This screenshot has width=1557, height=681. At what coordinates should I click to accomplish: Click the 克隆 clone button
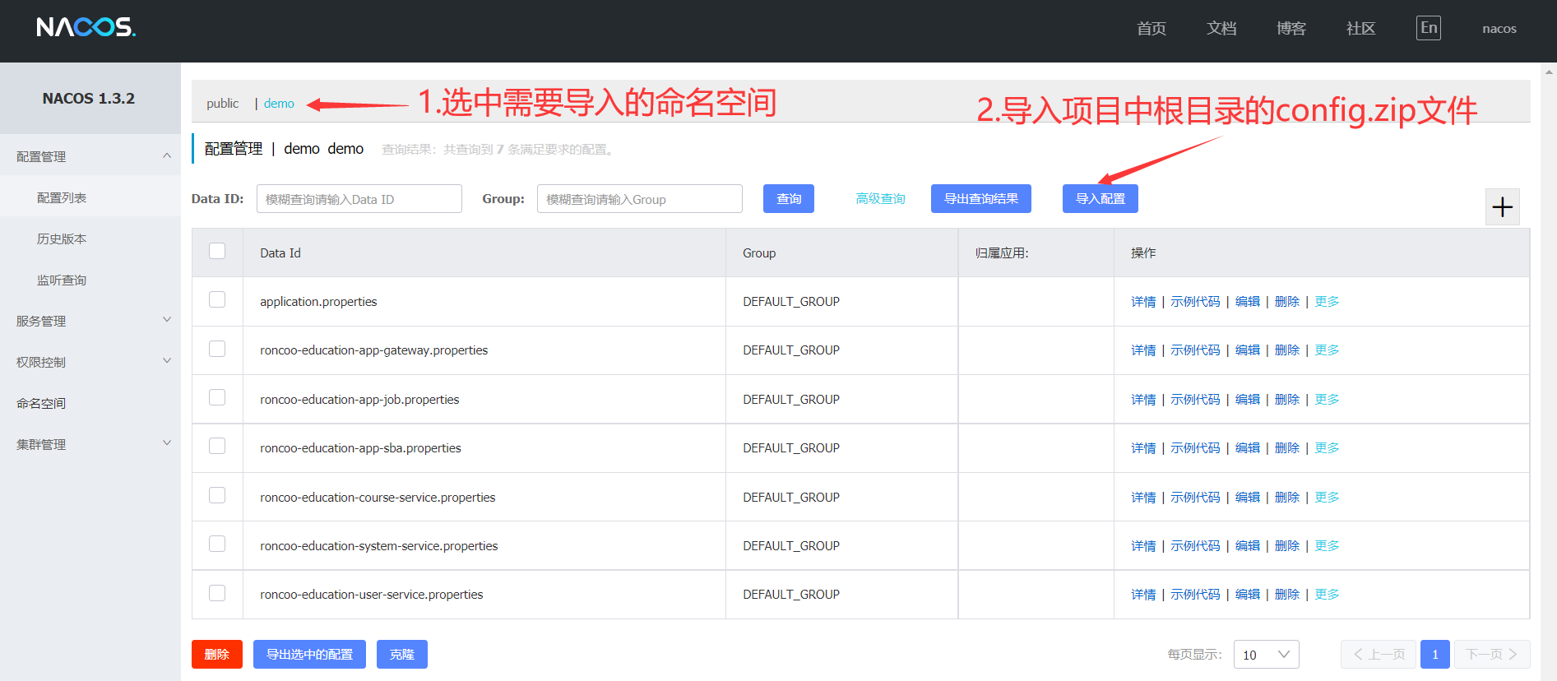coord(402,655)
